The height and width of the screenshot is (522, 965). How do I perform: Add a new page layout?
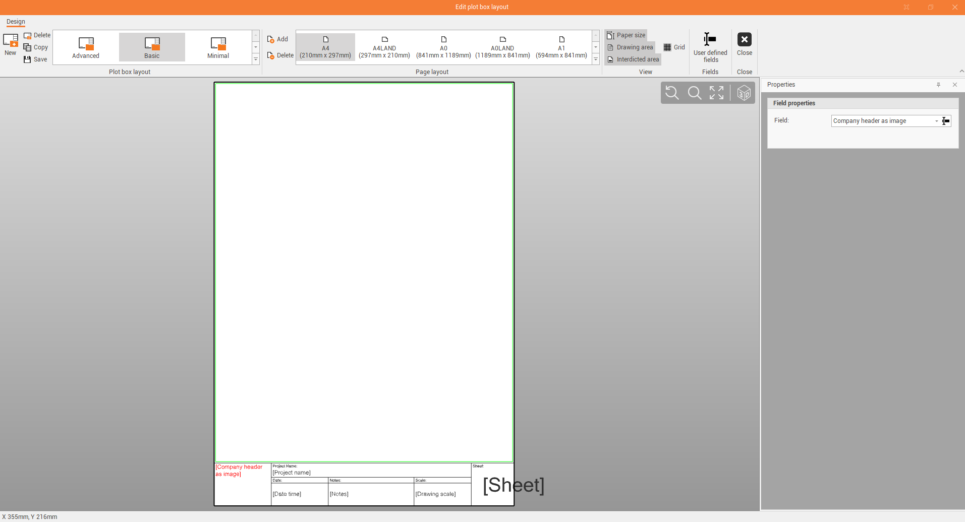277,39
